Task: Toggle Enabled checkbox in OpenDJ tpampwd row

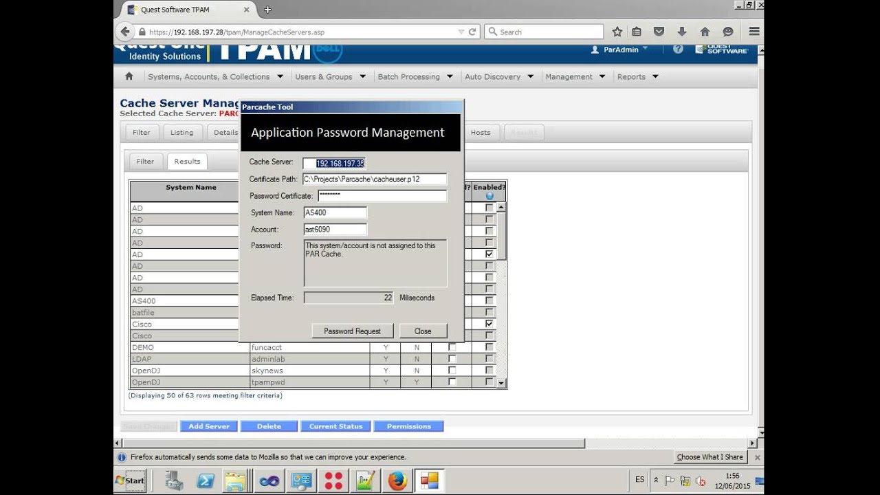Action: point(489,382)
